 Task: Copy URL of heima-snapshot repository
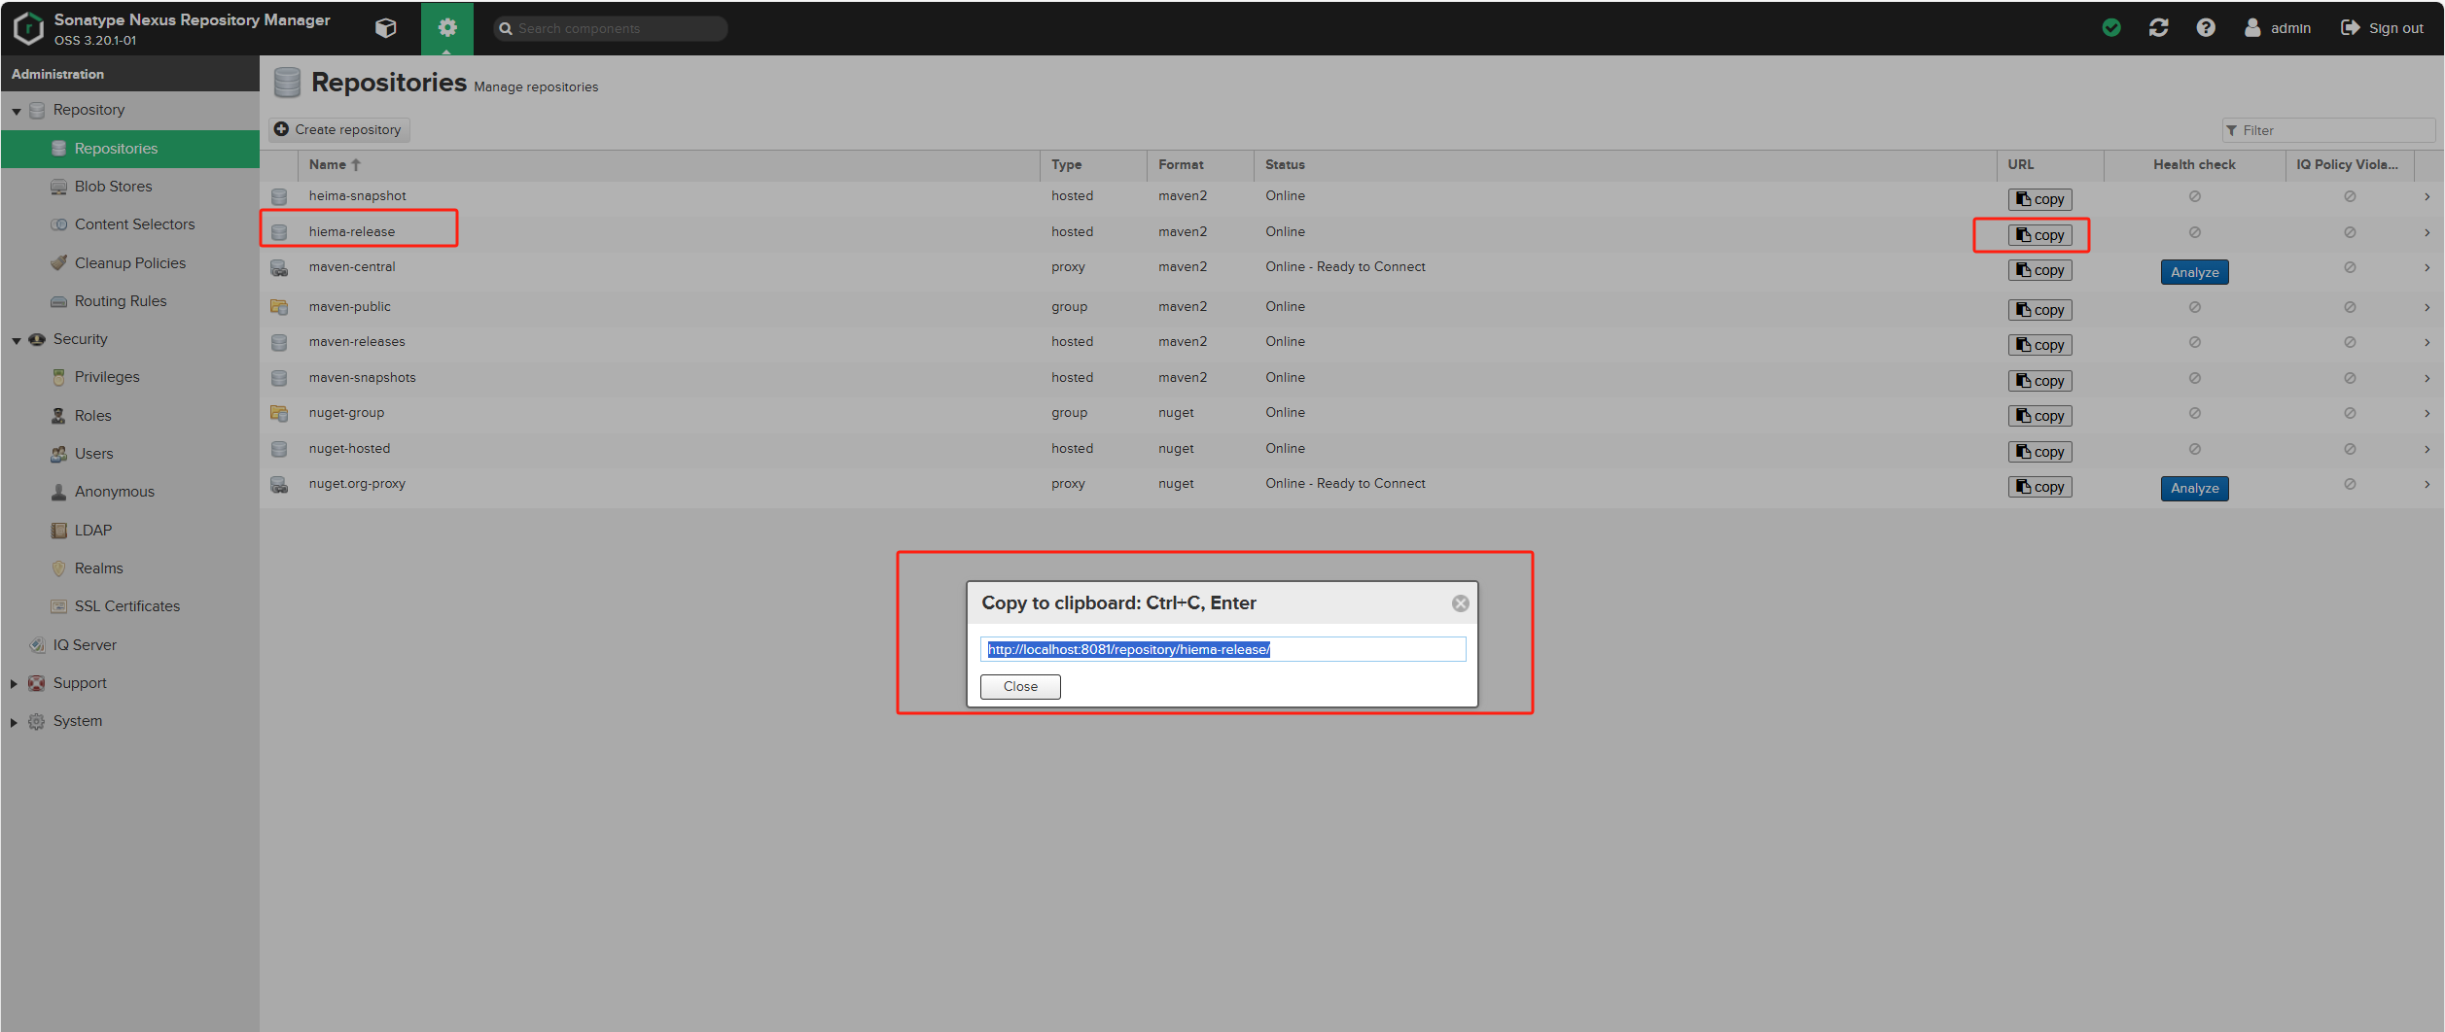(x=2040, y=199)
